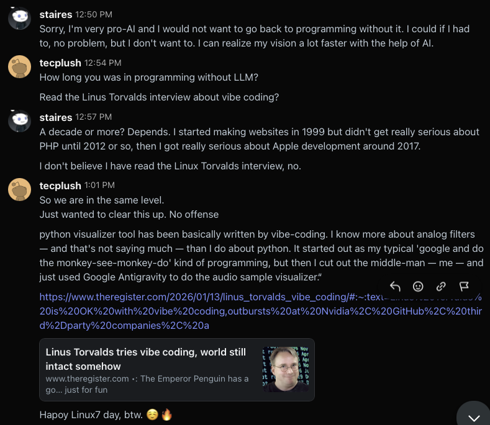Click staires username at 12:57 PM
The height and width of the screenshot is (425, 490).
[56, 116]
